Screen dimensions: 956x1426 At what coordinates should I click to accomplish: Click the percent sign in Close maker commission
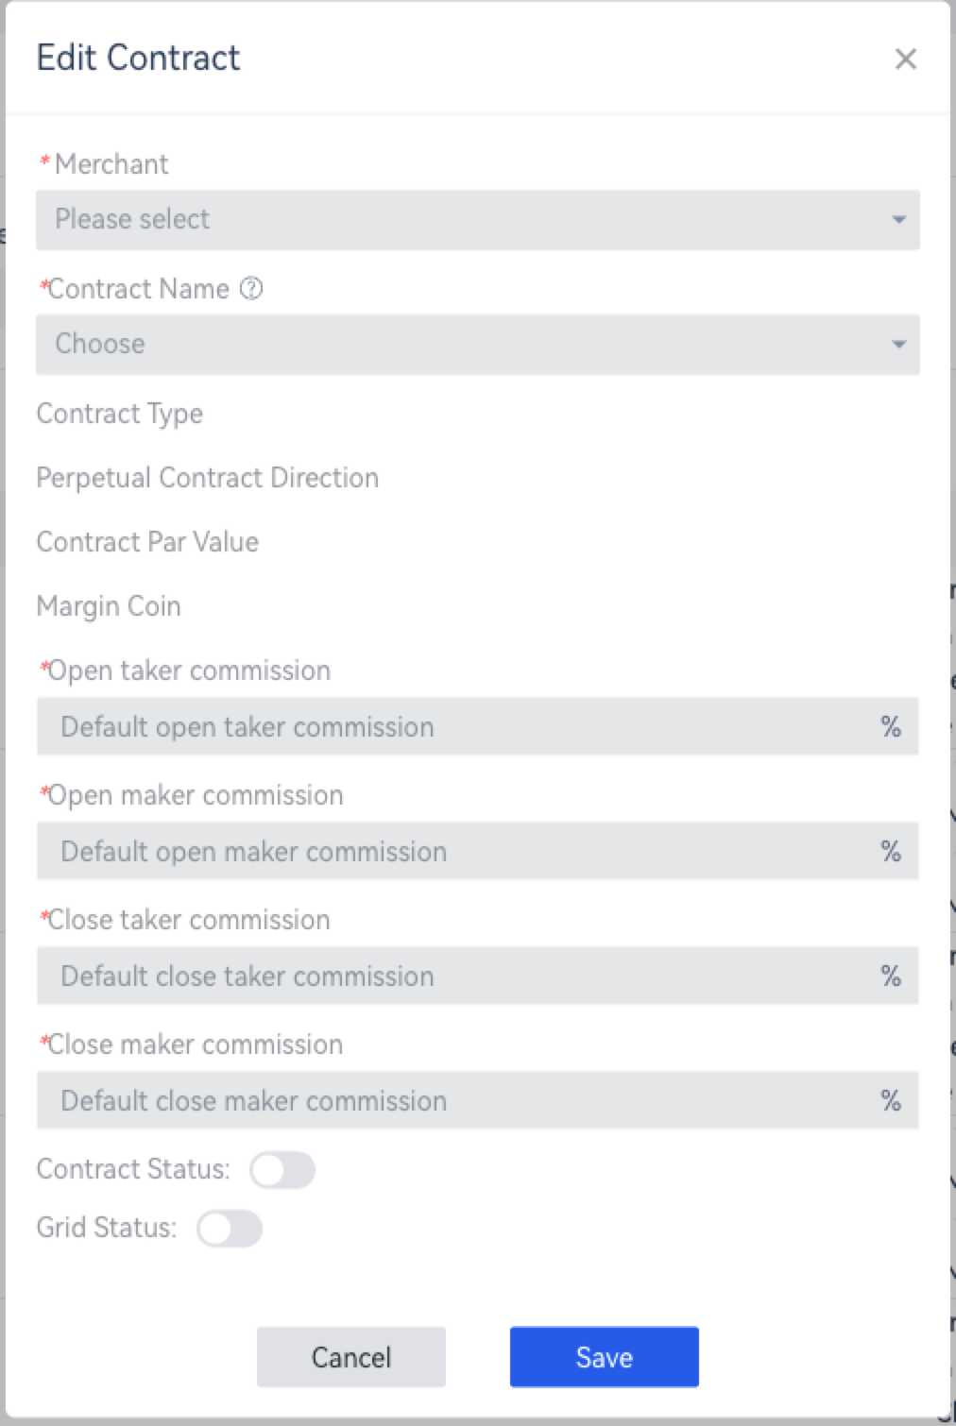pyautogui.click(x=891, y=1100)
